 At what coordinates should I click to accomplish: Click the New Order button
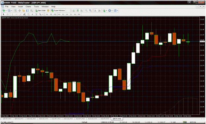[x=40, y=10]
